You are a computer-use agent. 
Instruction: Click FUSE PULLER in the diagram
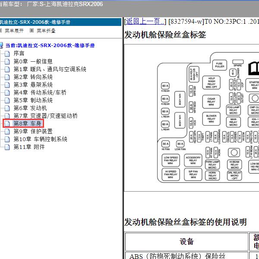point(220,65)
